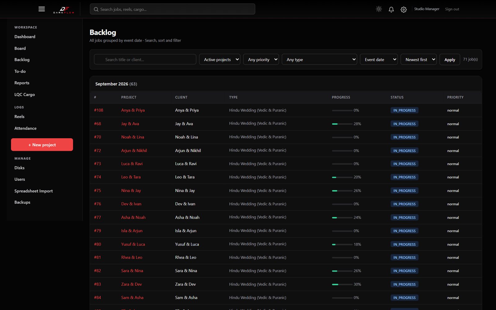Click client cell Yusuf & Luca
Viewport: 496px width, 310px height.
pos(187,244)
